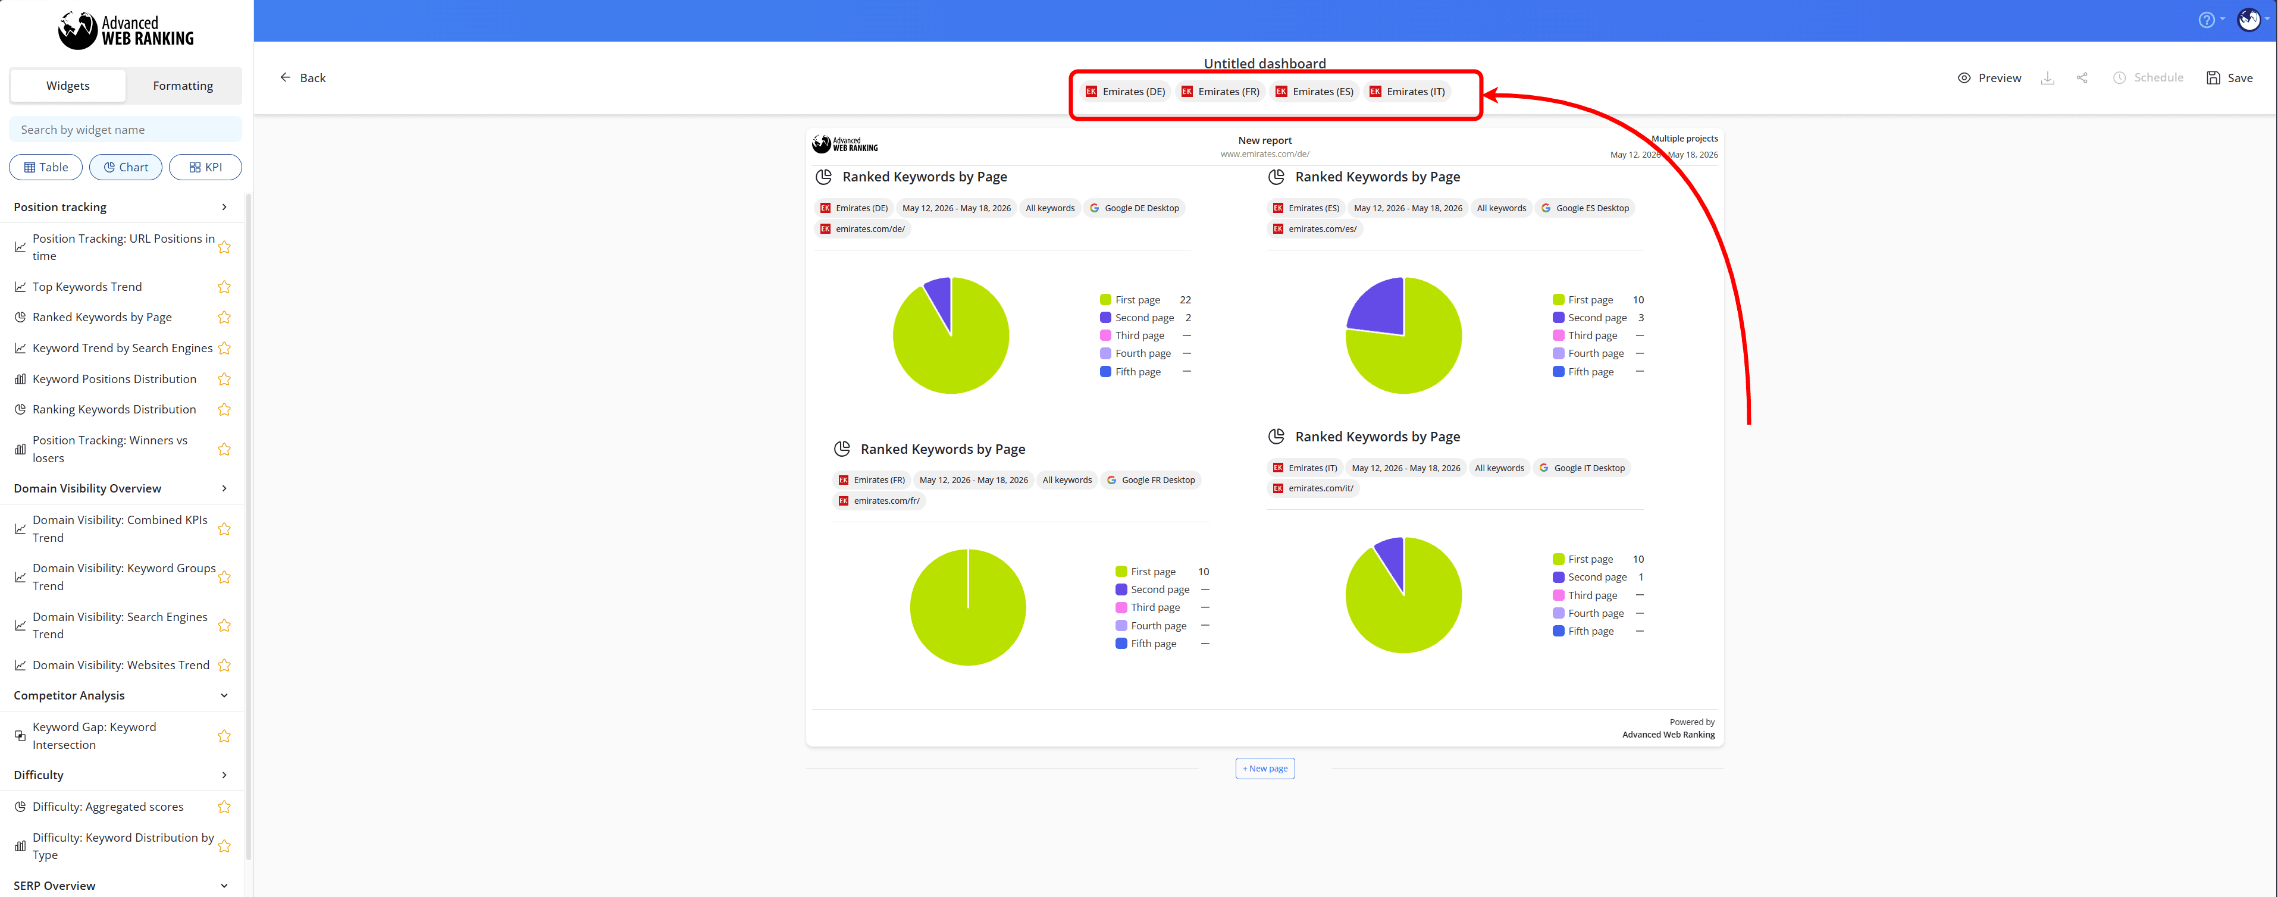Star Position Tracking: URL Positions in time
Image resolution: width=2278 pixels, height=897 pixels.
pyautogui.click(x=225, y=247)
